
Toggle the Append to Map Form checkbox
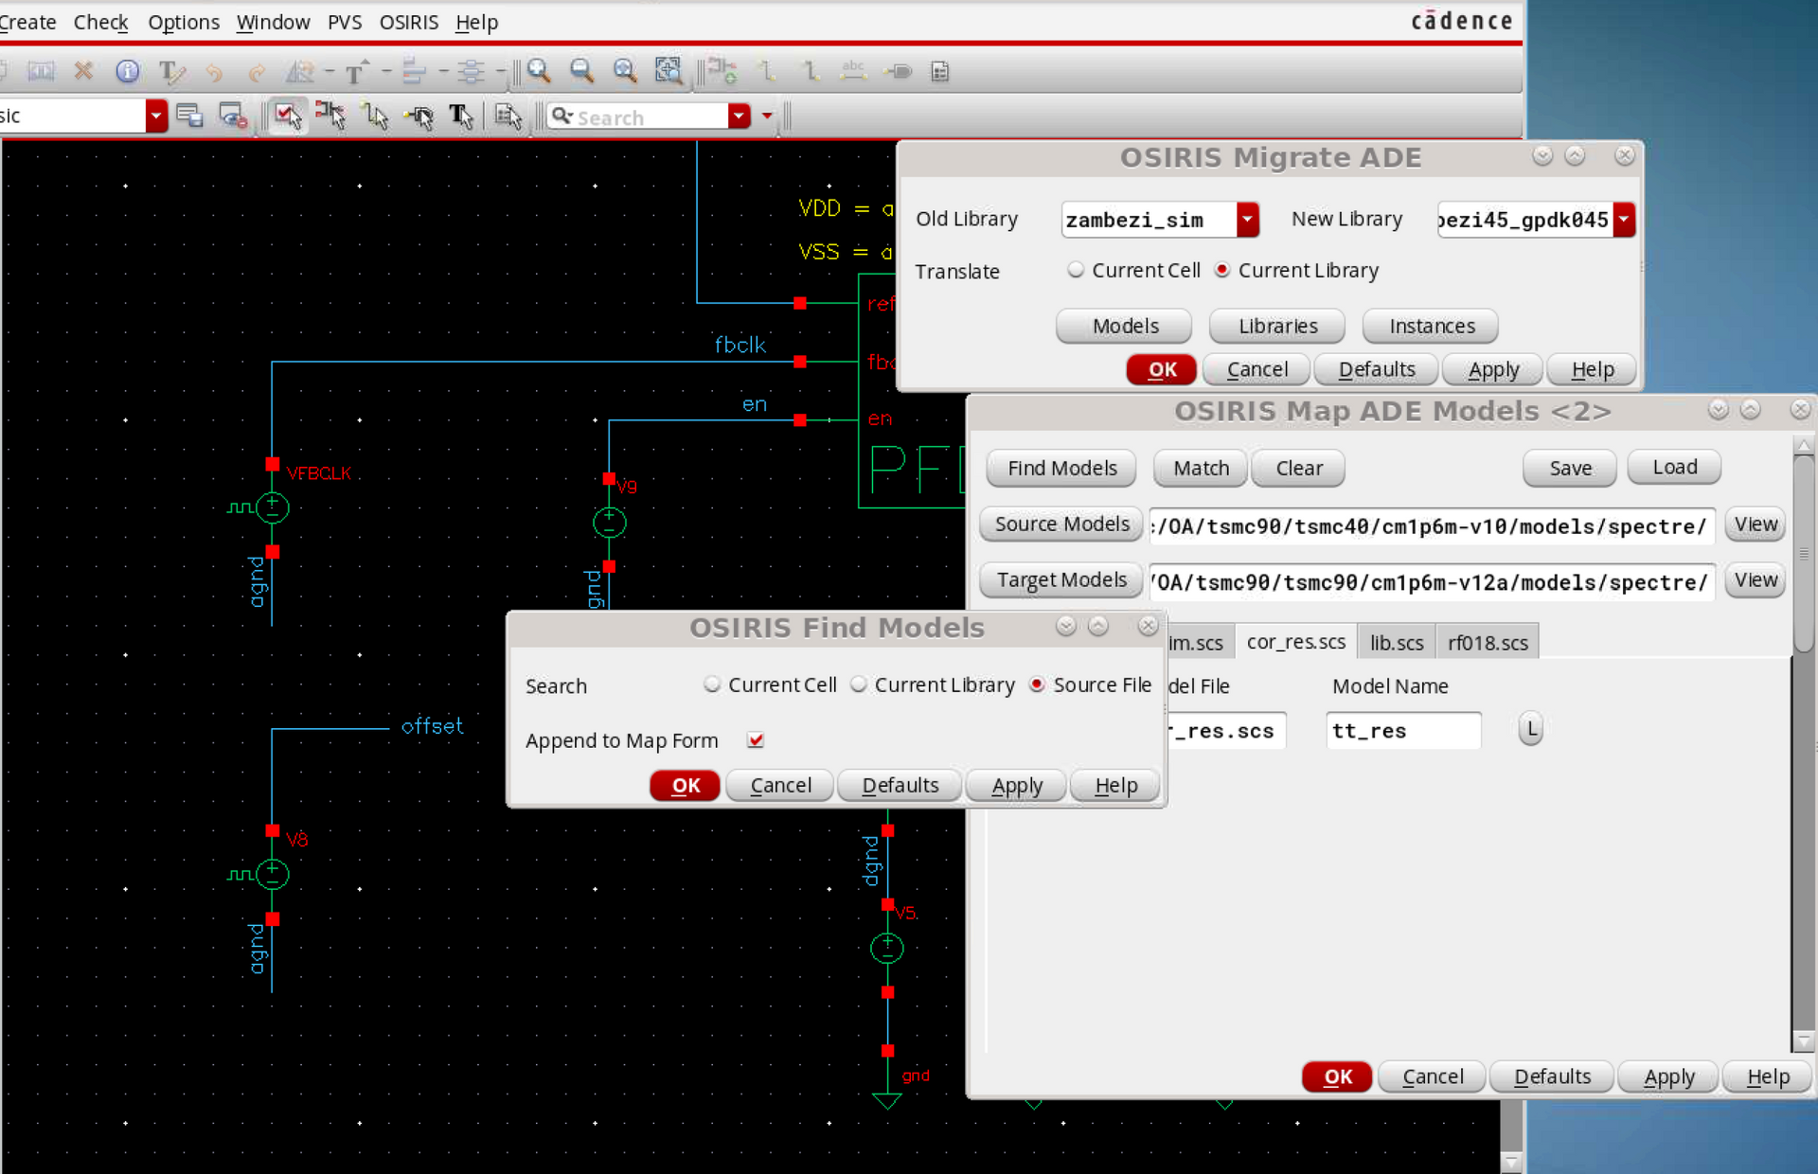pos(755,739)
